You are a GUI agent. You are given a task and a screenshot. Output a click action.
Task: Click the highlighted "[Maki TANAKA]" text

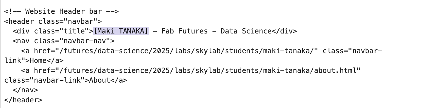(121, 31)
